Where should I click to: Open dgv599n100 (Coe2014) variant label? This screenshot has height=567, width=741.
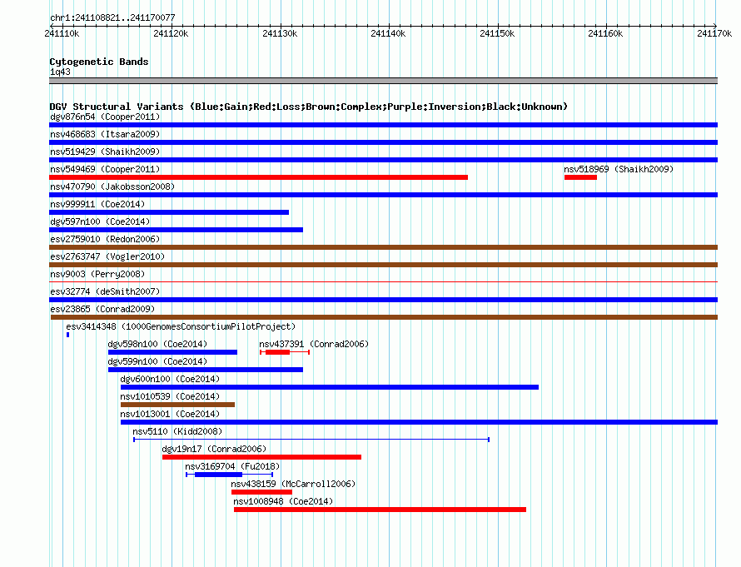157,361
